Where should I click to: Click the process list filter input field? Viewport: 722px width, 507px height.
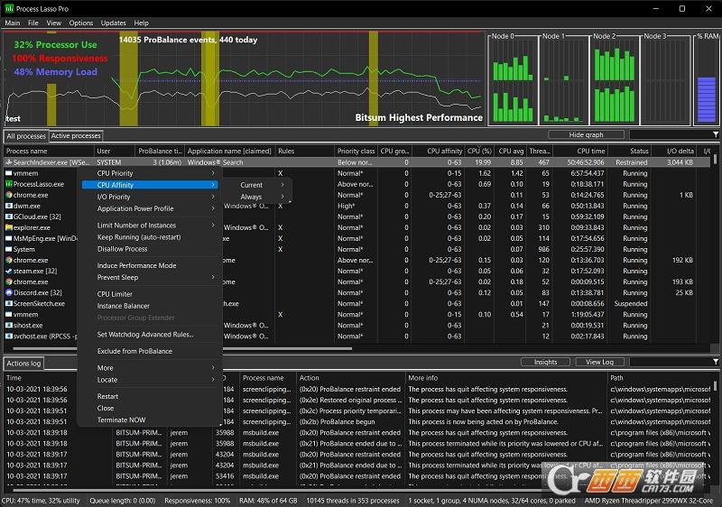click(671, 134)
